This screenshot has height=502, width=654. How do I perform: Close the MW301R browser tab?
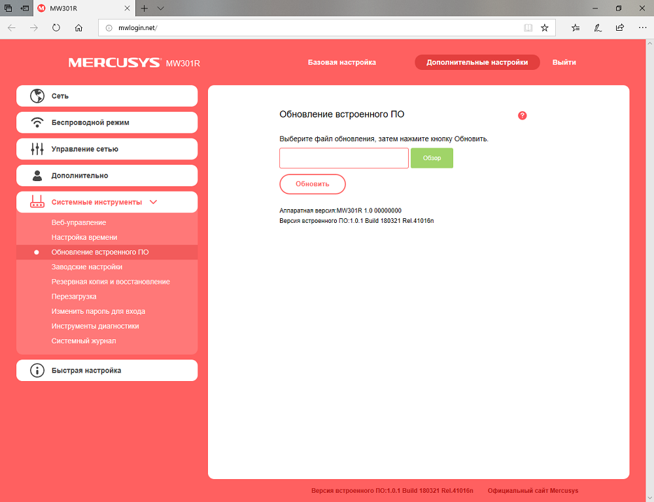tap(128, 8)
